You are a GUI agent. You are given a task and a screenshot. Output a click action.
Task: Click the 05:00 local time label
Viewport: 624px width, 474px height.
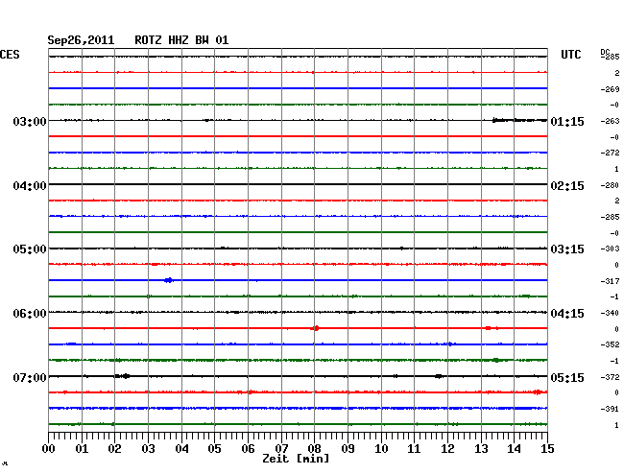click(30, 249)
